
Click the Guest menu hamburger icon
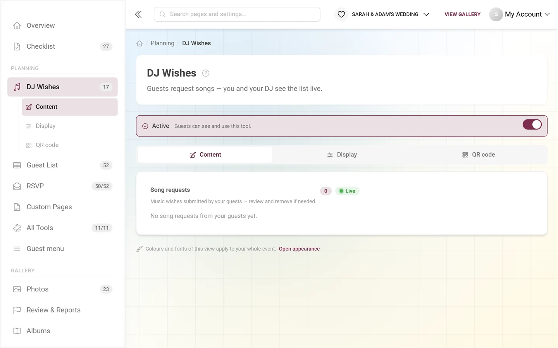pos(17,249)
